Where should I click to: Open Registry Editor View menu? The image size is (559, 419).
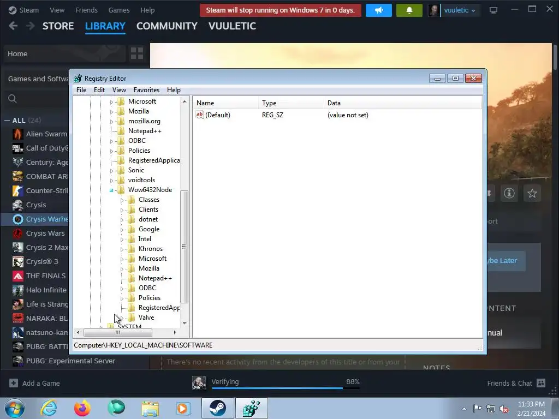pyautogui.click(x=119, y=90)
